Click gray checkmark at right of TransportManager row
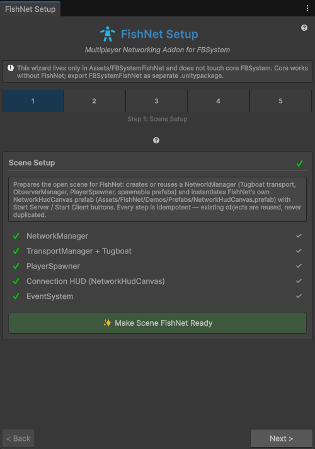Image resolution: width=315 pixels, height=449 pixels. (299, 251)
